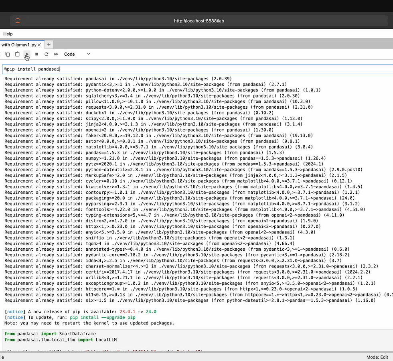Switch to the Ollamav1.ipy notebook tab
The width and height of the screenshot is (393, 361).
tap(18, 45)
